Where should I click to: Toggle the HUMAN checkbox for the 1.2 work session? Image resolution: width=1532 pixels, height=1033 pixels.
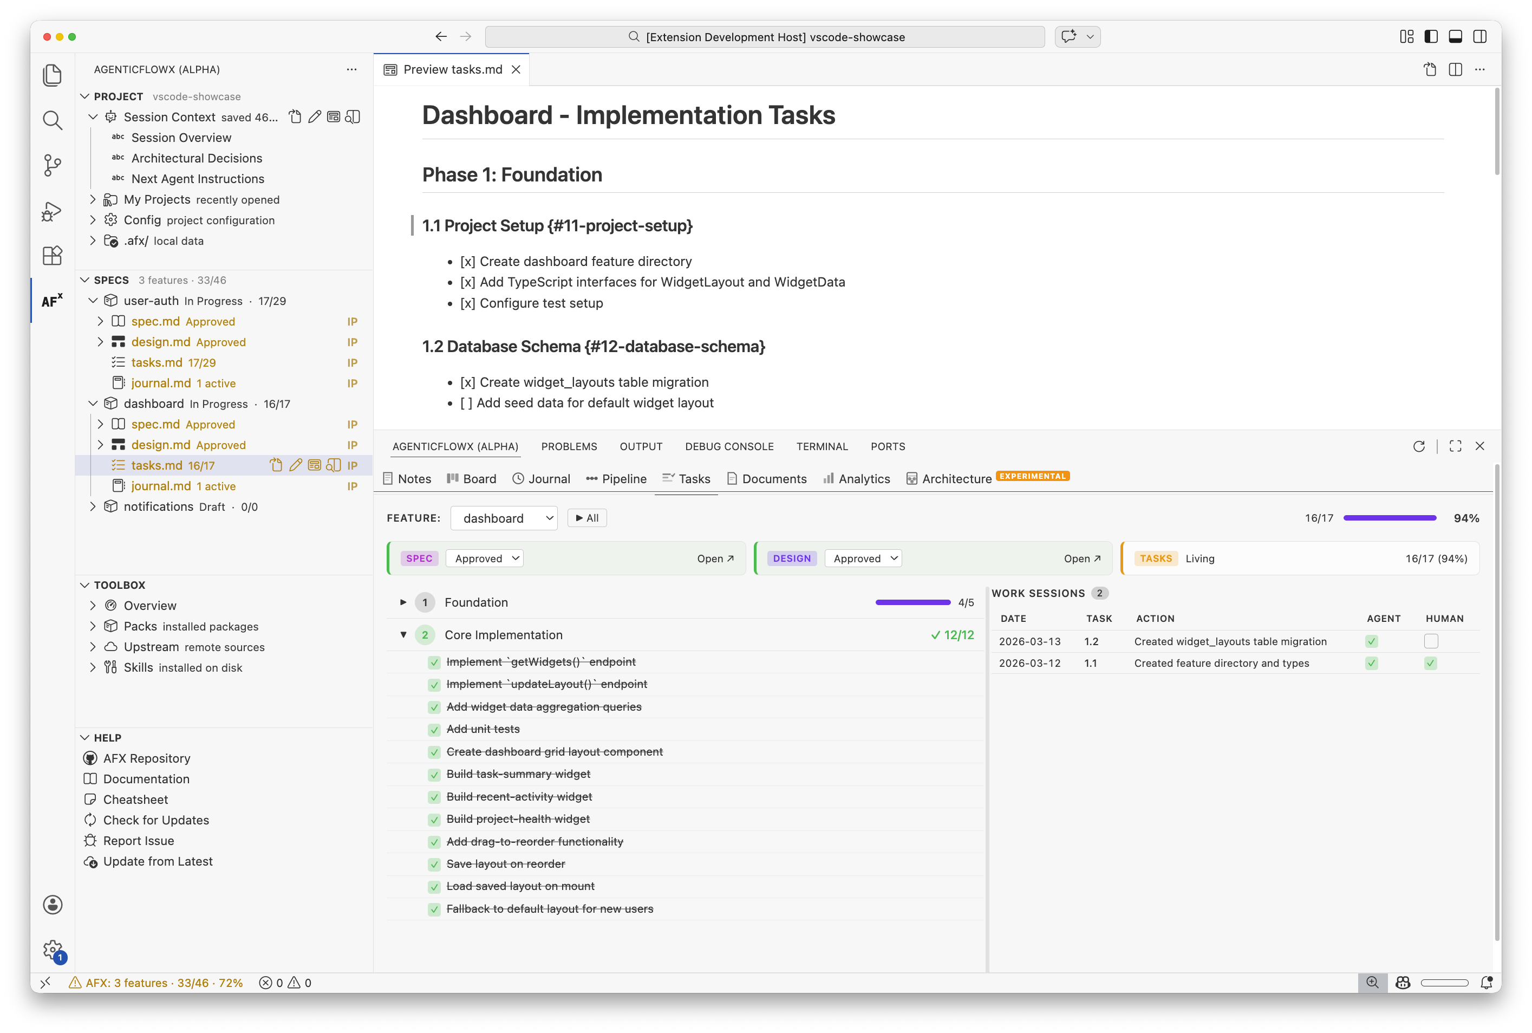tap(1431, 641)
